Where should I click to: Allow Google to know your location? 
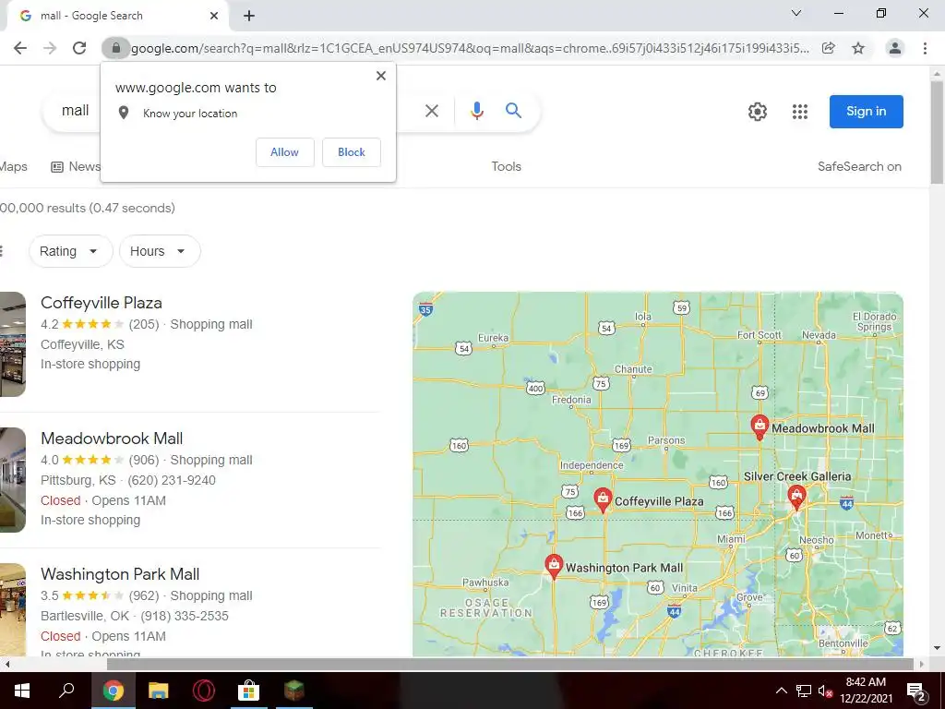pos(284,152)
